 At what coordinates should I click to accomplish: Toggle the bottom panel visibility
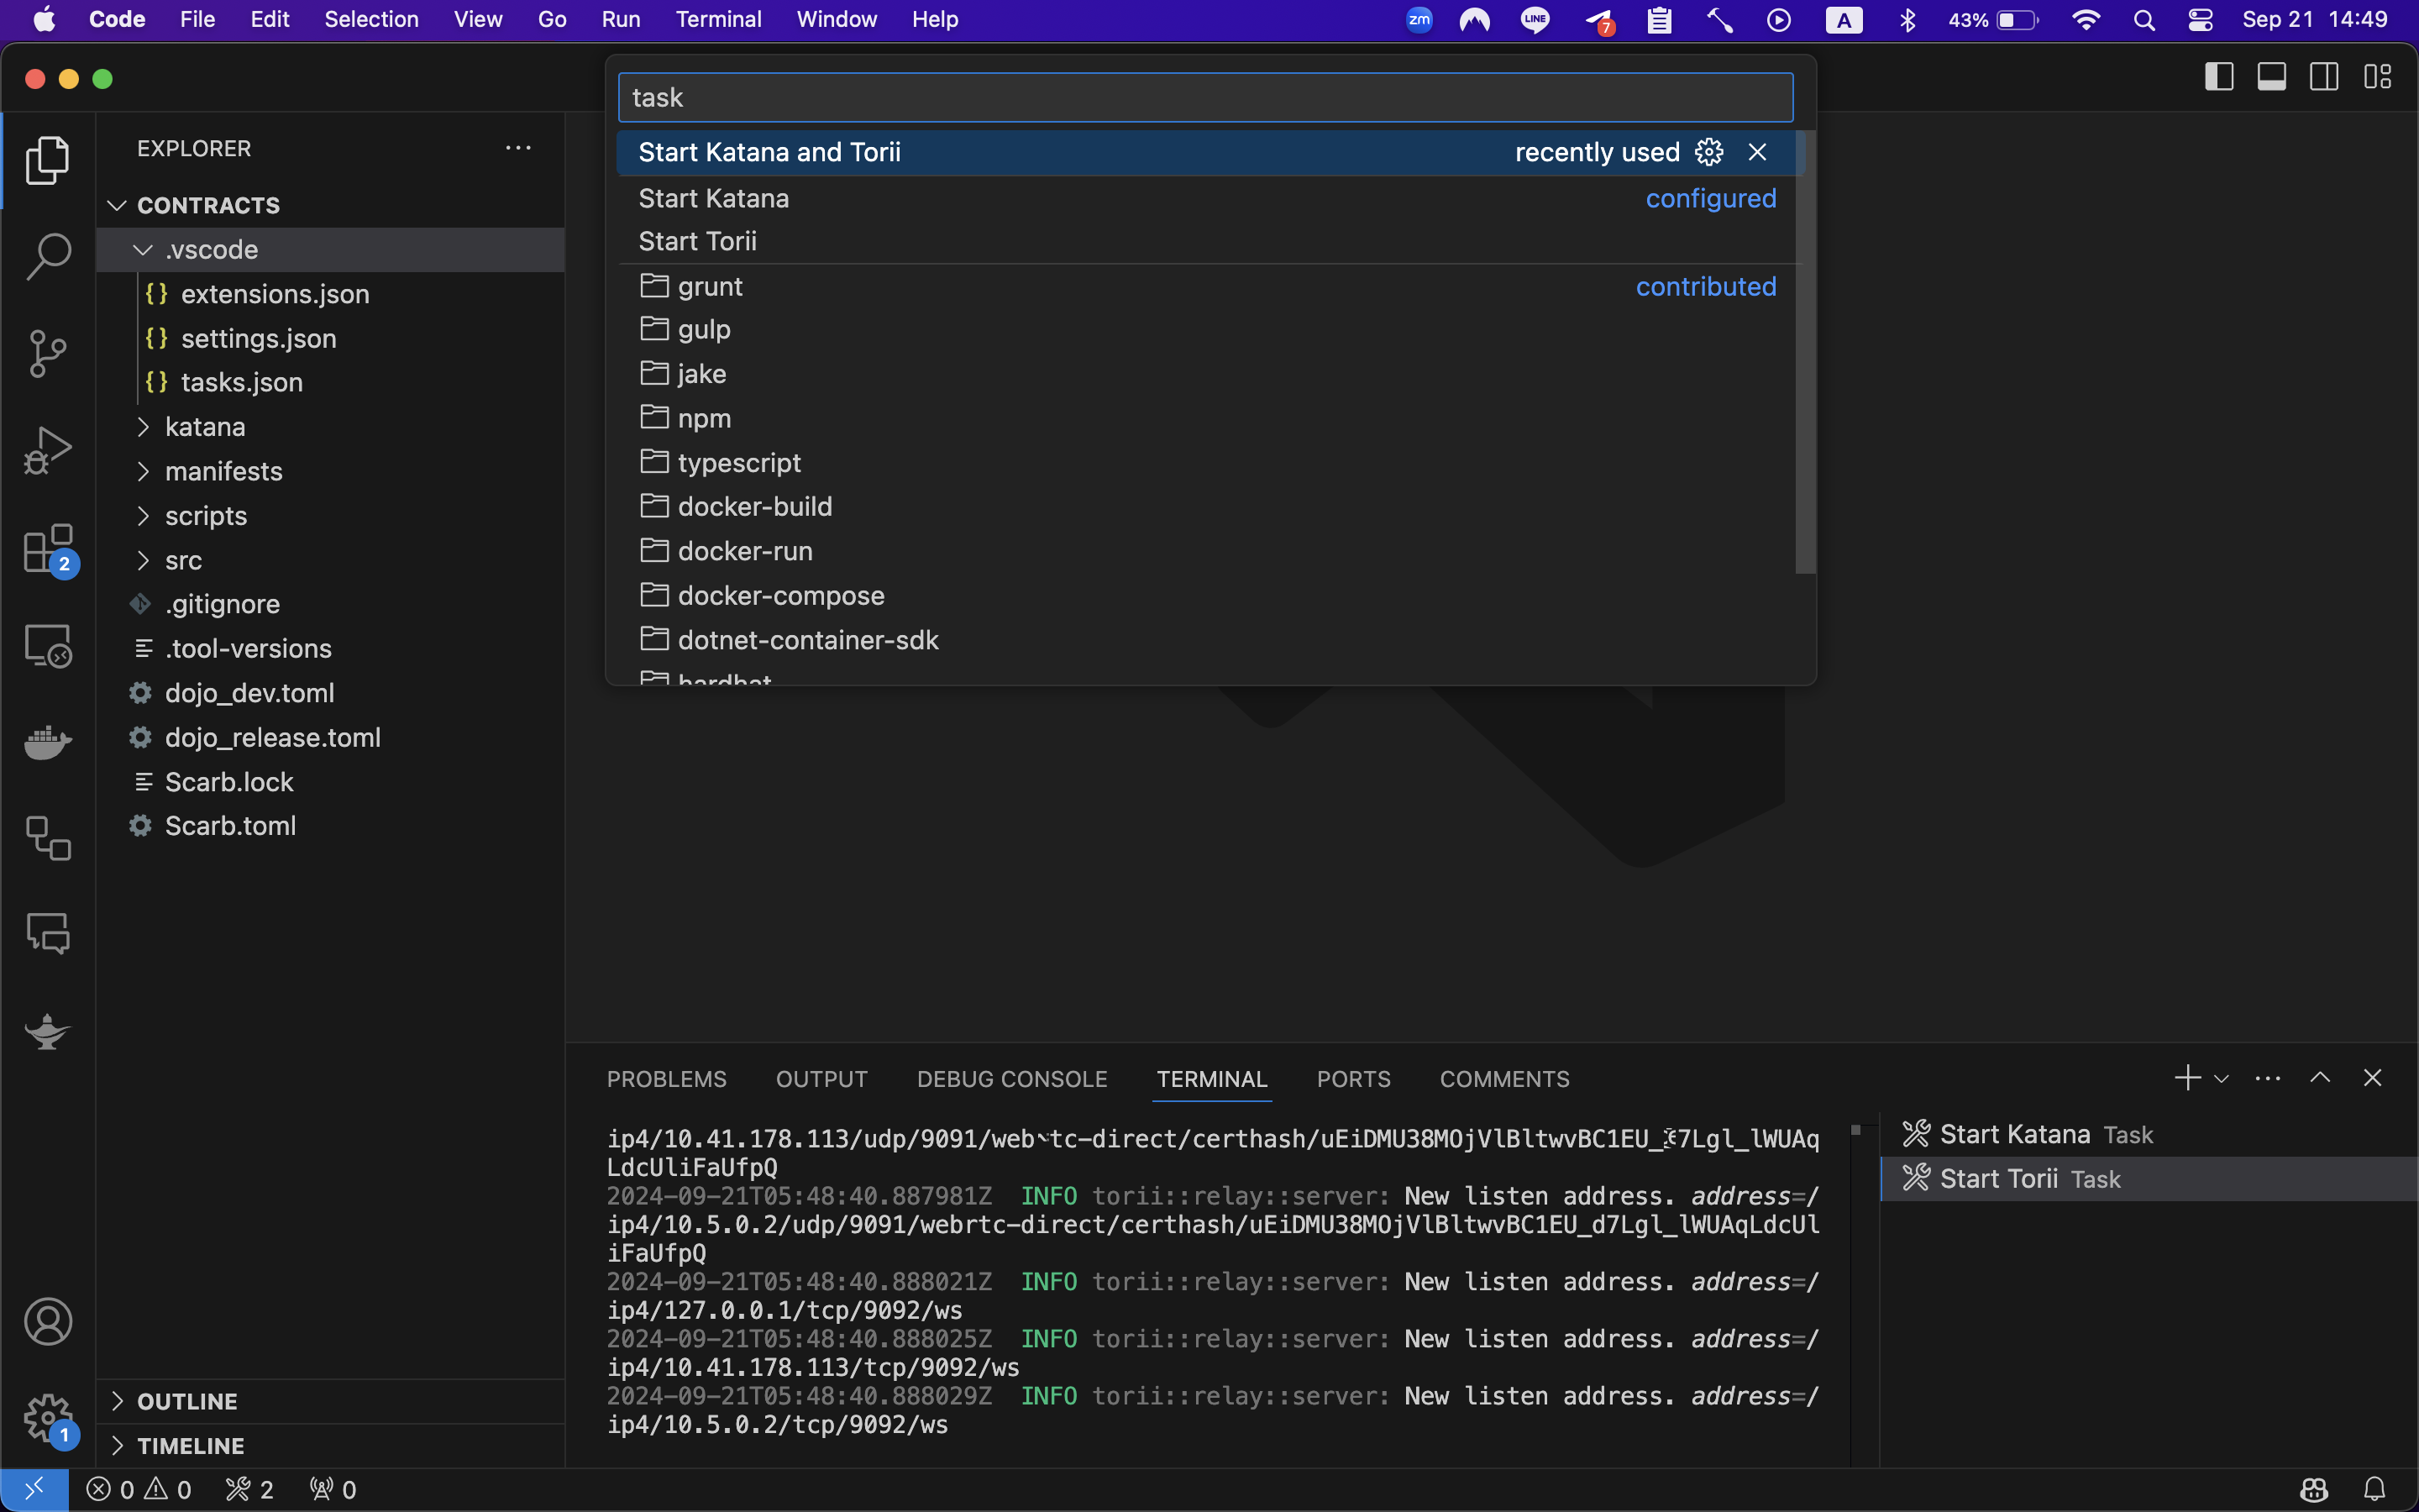pos(2272,77)
